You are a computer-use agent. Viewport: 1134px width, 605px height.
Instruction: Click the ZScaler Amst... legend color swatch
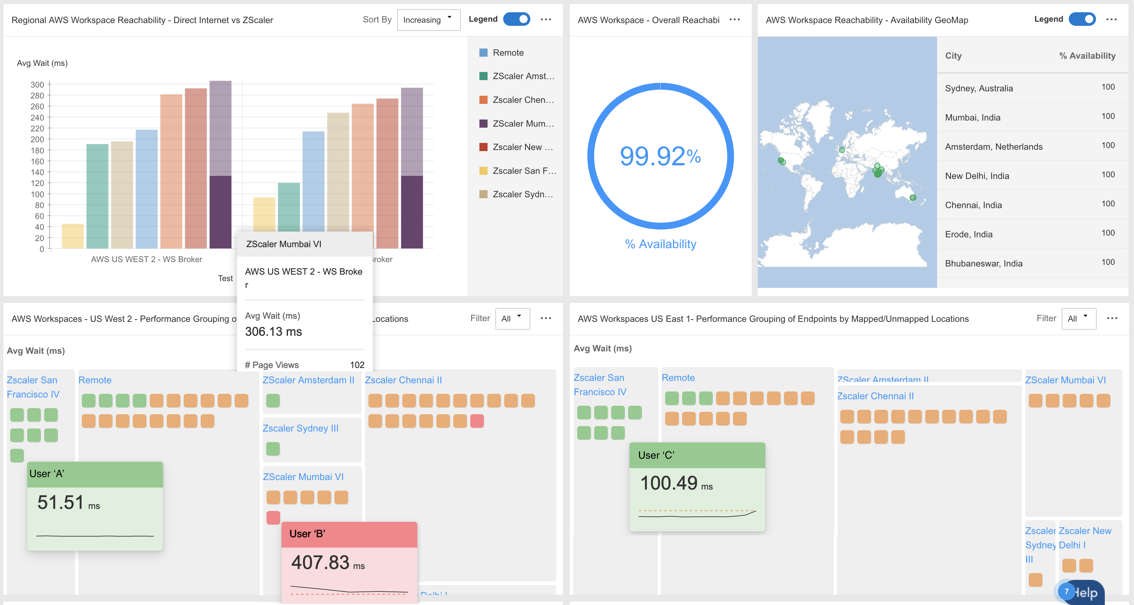483,76
